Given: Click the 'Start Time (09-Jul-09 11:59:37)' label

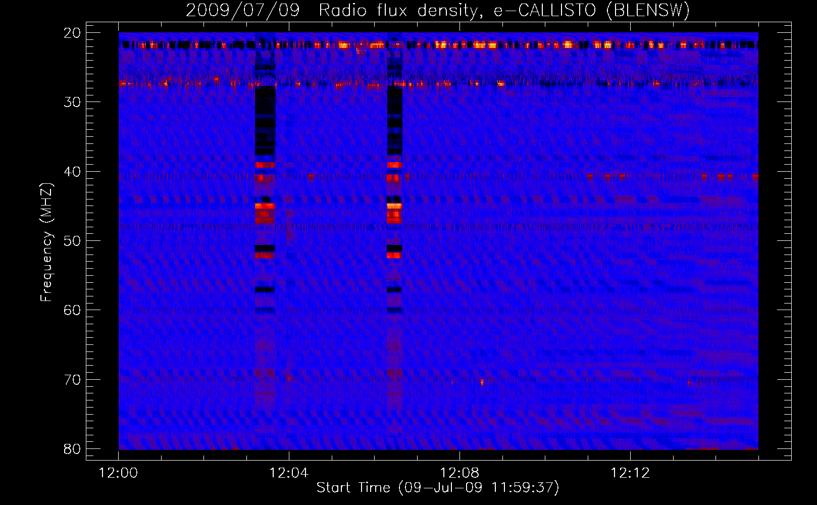Looking at the screenshot, I should (x=438, y=488).
